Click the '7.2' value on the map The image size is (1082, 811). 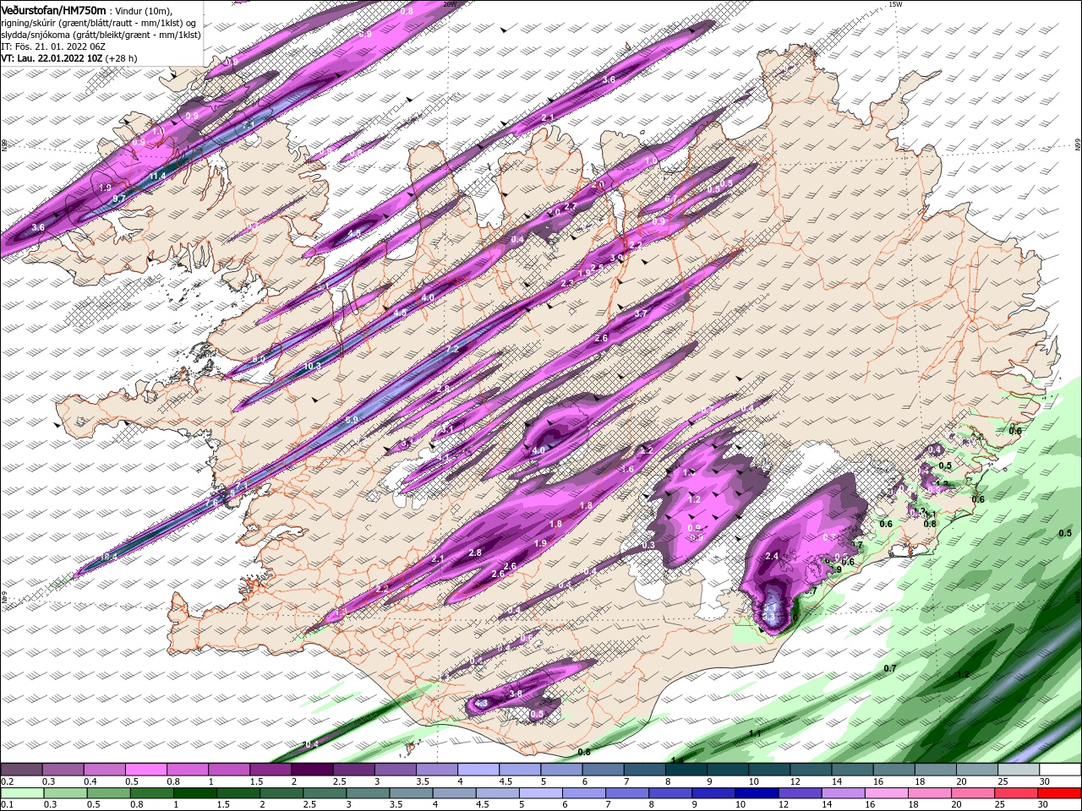[x=451, y=350]
